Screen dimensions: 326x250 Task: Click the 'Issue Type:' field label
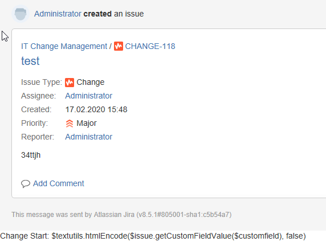42,83
